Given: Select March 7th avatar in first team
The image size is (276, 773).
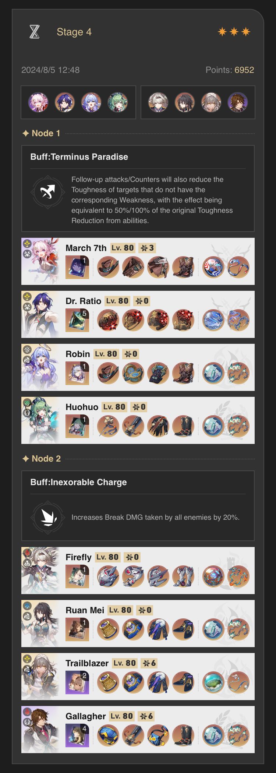Looking at the screenshot, I should [38, 102].
